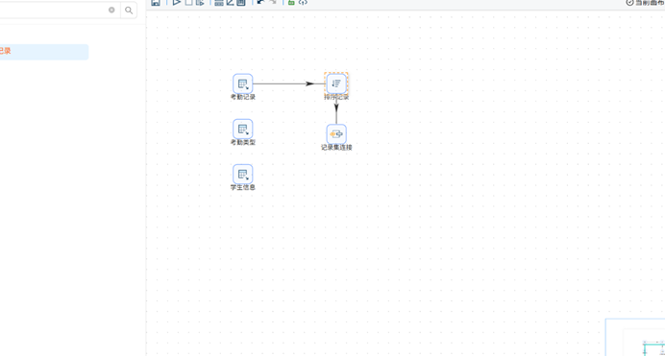
Task: Click the undo arrow icon
Action: tap(260, 2)
